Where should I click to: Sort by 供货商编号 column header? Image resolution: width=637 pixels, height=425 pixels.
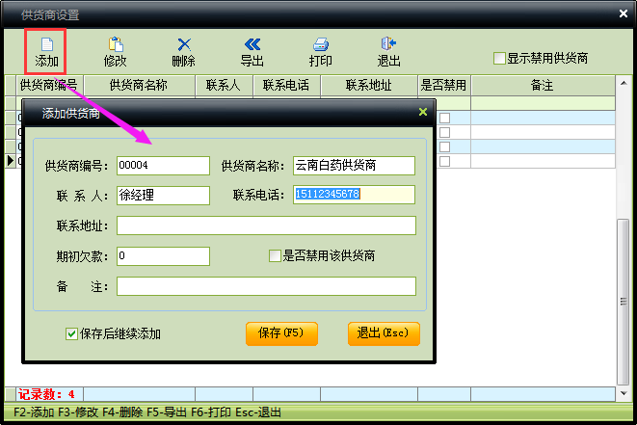point(49,86)
